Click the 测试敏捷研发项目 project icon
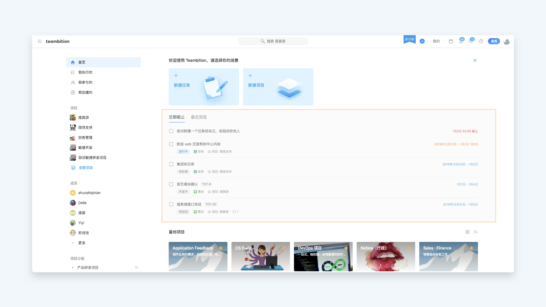This screenshot has width=546, height=307. click(x=73, y=157)
